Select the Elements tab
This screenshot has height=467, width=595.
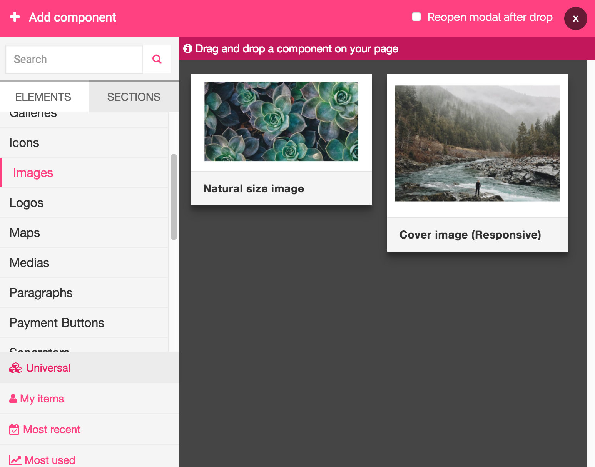point(43,97)
